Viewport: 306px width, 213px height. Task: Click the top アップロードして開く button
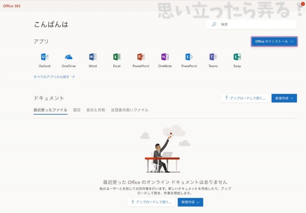tap(245, 98)
